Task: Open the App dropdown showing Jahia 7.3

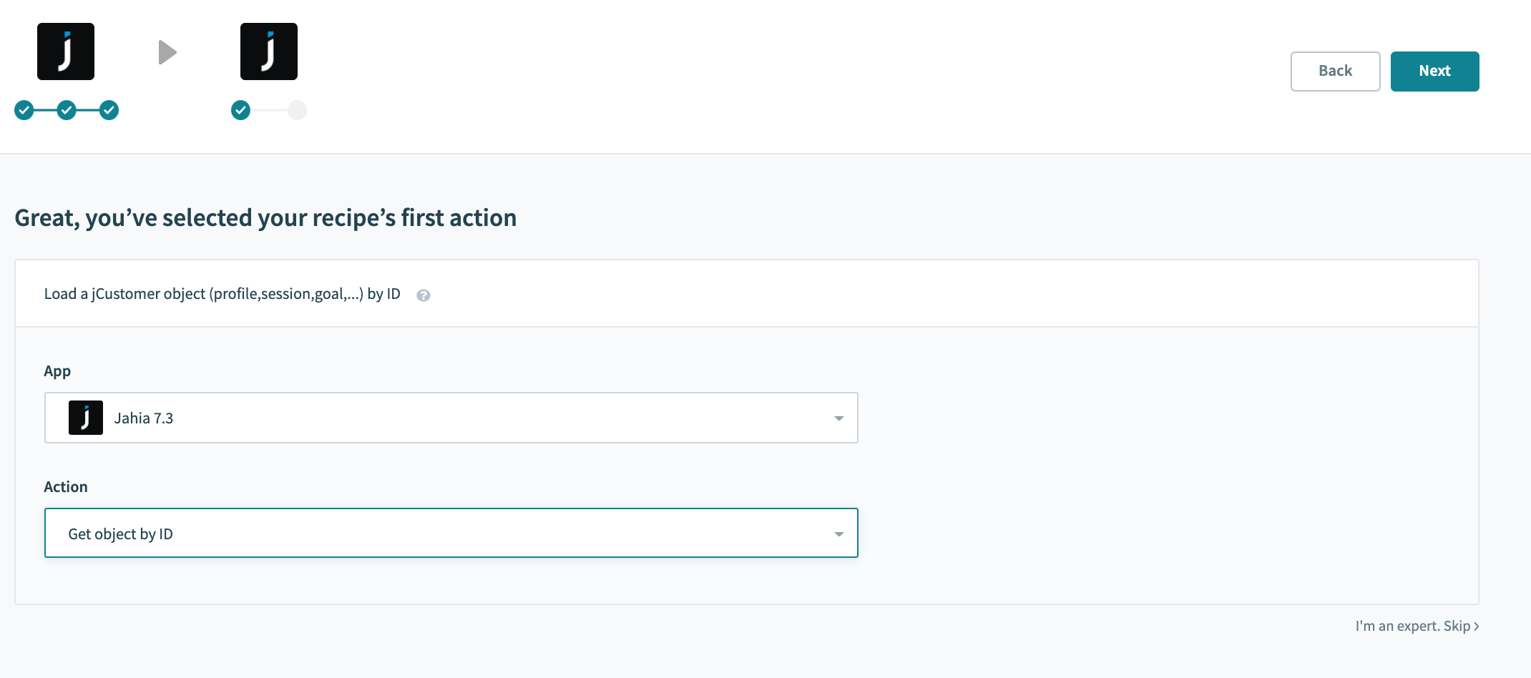Action: click(451, 418)
